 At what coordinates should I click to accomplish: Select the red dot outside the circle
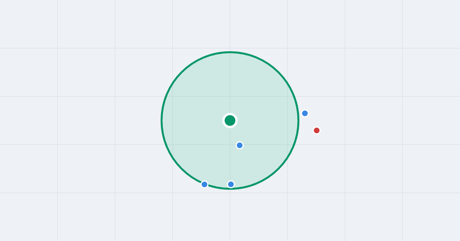(317, 130)
